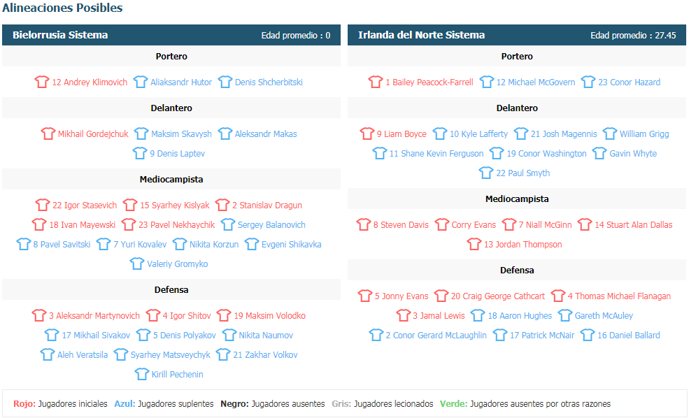Click the red shirt icon beside 13 Jordan Thompson
Screen dimensions: 689x418
(x=474, y=244)
